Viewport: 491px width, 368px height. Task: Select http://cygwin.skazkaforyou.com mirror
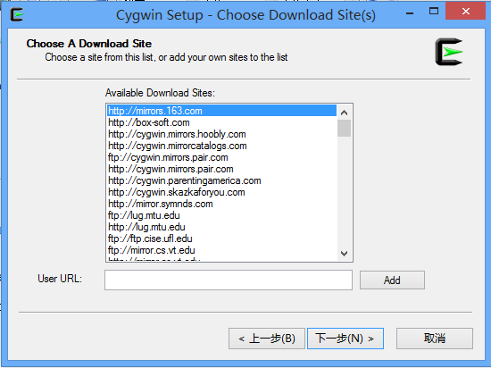(221, 192)
